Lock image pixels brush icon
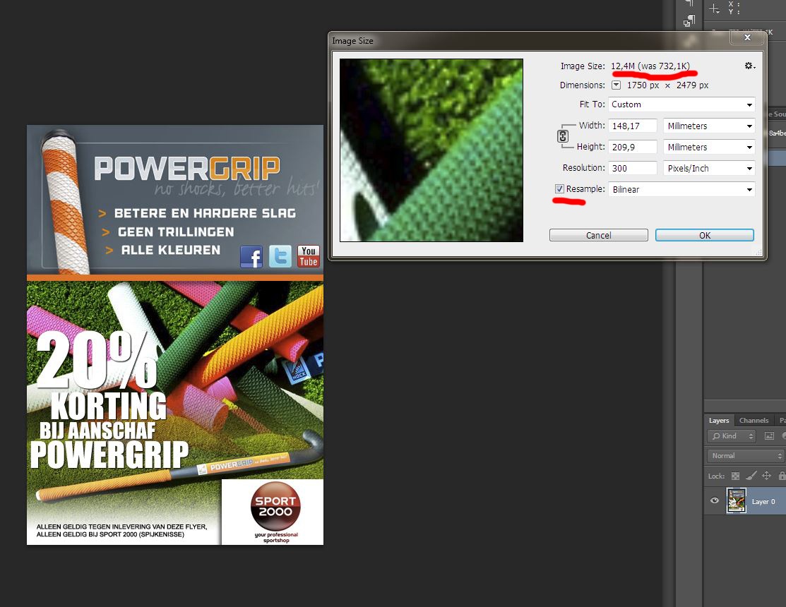 point(751,476)
